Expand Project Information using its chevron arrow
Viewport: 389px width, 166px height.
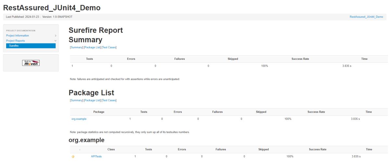click(56, 36)
